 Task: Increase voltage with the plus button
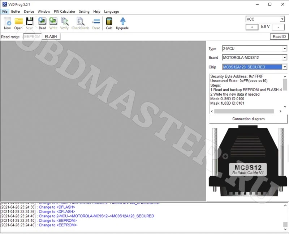(x=252, y=27)
